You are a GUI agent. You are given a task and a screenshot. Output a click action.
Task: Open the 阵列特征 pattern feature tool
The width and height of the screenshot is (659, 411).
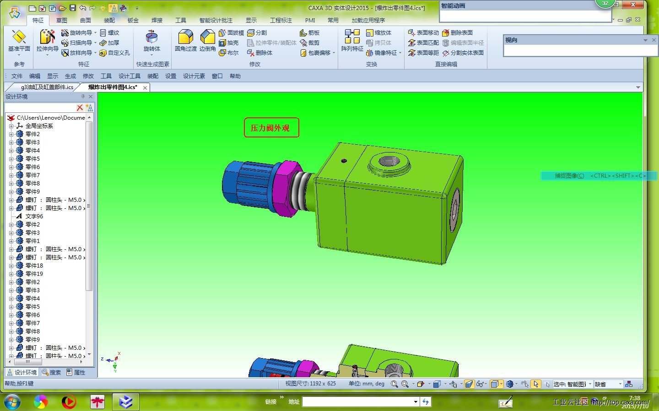(352, 38)
